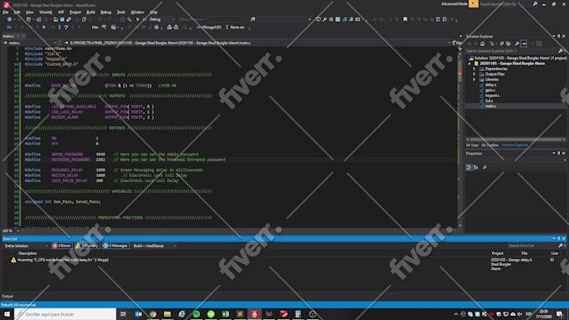Open the Tools menu
This screenshot has width=569, height=320.
[120, 12]
